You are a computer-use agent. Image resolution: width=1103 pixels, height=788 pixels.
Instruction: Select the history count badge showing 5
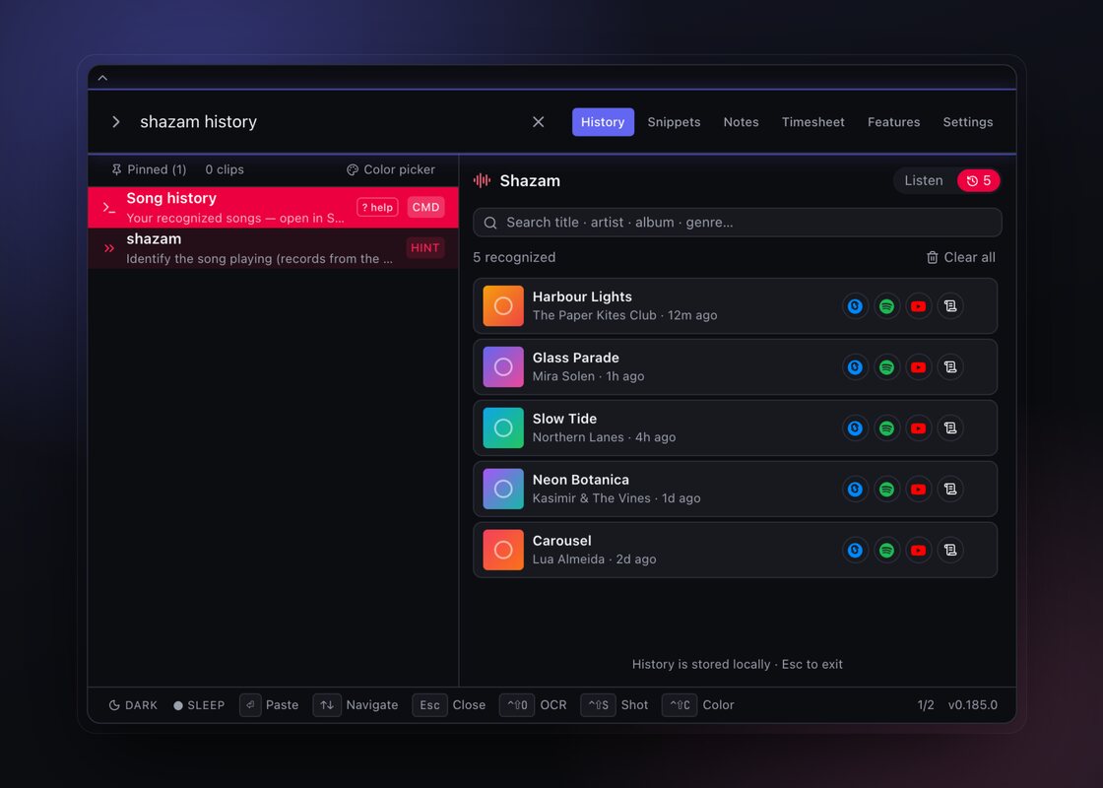coord(979,181)
